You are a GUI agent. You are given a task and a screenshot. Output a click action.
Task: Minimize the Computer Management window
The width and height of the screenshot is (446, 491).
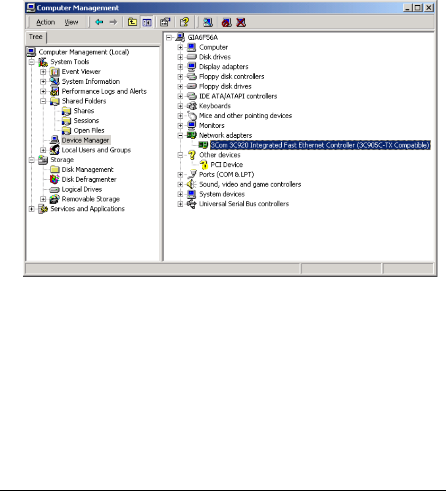(x=407, y=8)
